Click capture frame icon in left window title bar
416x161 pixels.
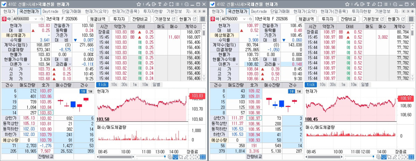(x=171, y=4)
